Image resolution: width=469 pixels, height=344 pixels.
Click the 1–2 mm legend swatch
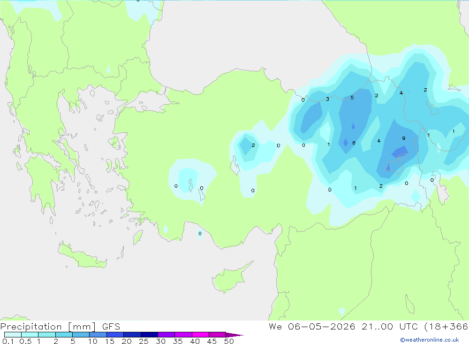tap(47, 335)
